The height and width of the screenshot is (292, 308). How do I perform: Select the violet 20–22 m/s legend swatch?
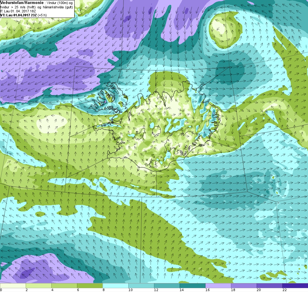(269, 286)
